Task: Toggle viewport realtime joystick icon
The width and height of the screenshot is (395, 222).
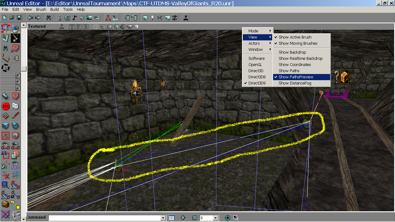Action: pyautogui.click(x=62, y=27)
